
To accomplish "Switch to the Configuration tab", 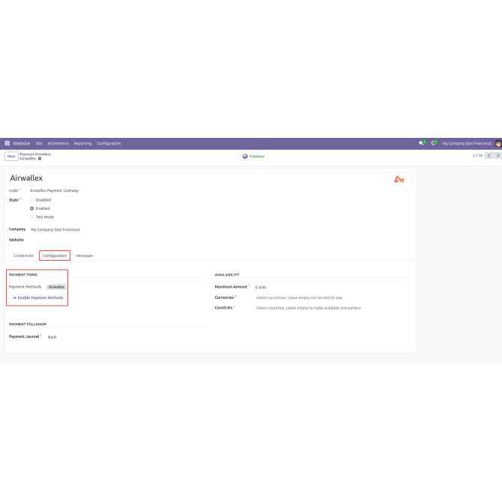I will coord(55,255).
